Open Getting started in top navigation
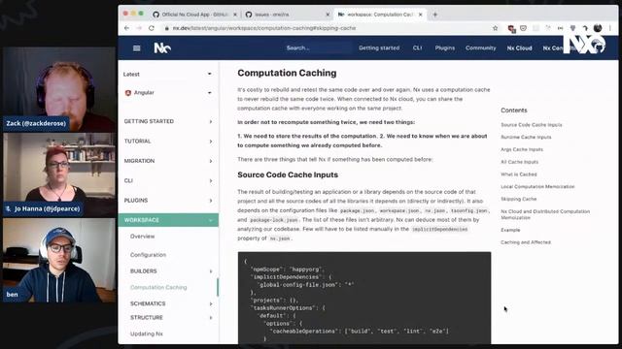The image size is (622, 349). pyautogui.click(x=379, y=48)
